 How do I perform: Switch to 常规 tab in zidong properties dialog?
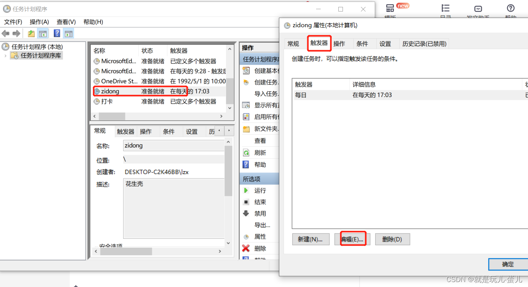click(x=294, y=44)
